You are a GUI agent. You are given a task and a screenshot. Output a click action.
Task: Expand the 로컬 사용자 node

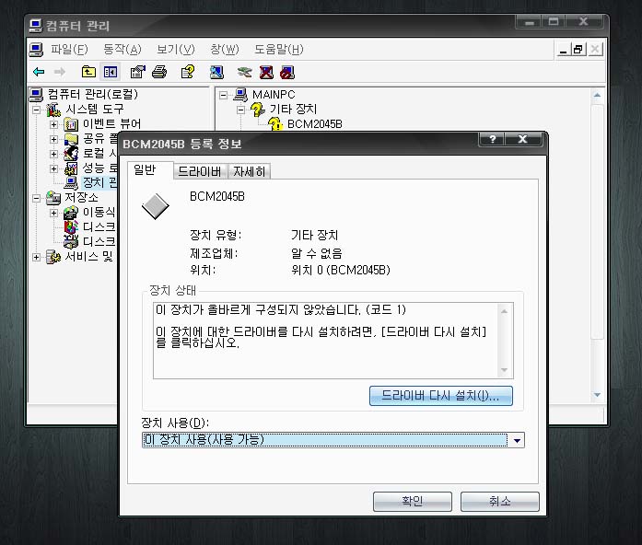(x=53, y=154)
